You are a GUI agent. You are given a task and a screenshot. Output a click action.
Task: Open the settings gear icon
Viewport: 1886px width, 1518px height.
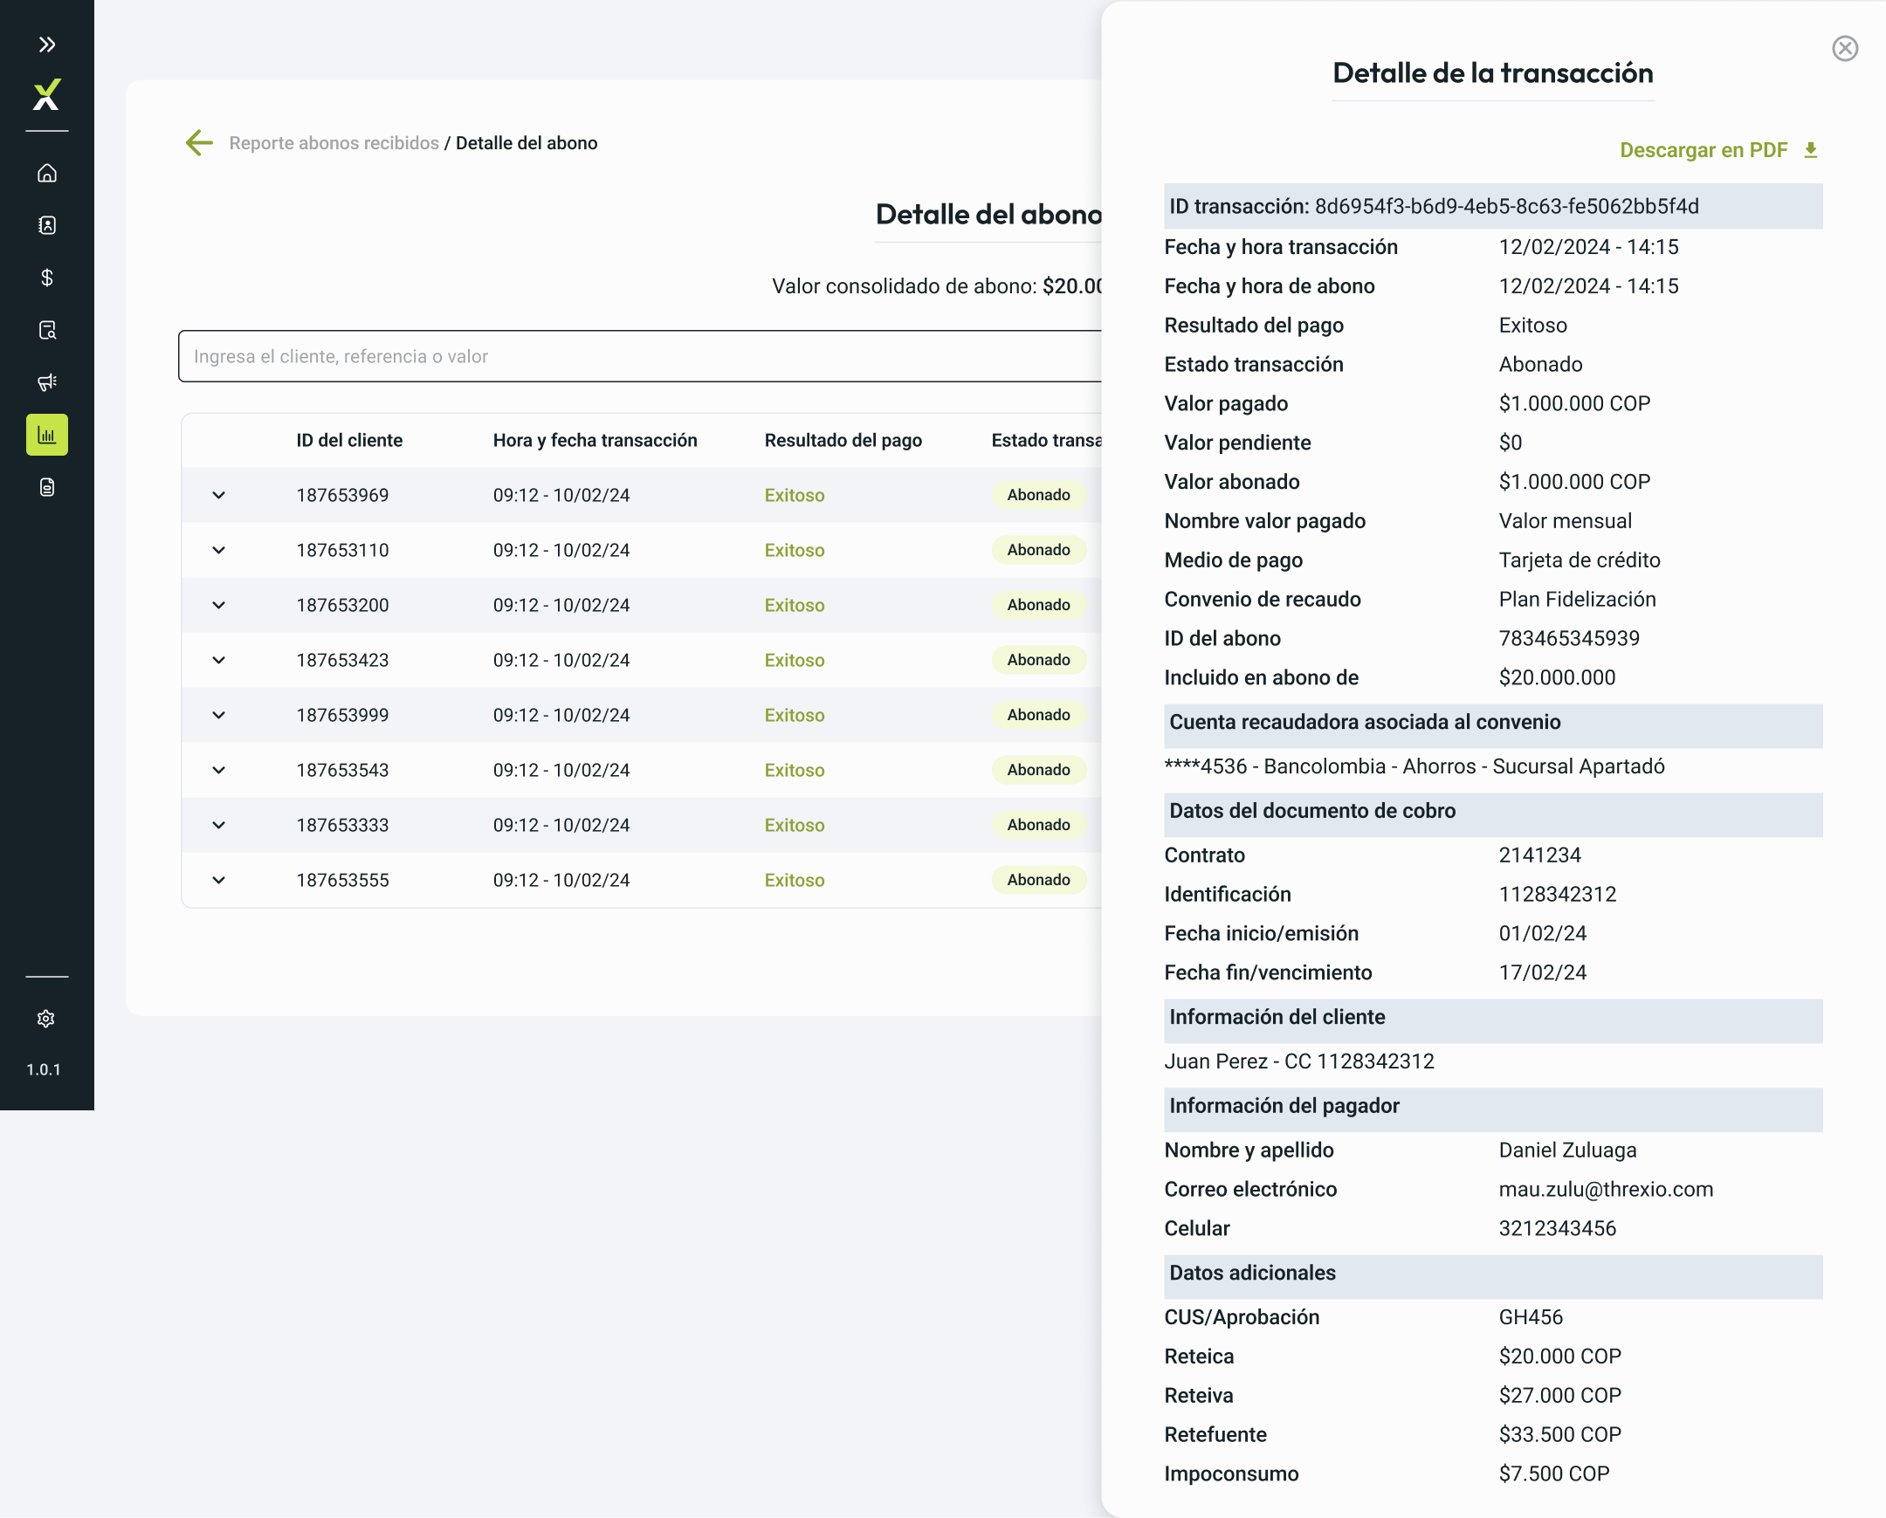[46, 1019]
